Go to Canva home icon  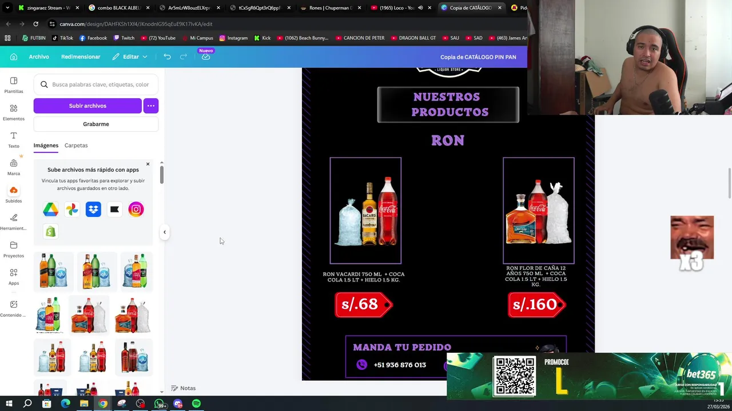tap(14, 57)
